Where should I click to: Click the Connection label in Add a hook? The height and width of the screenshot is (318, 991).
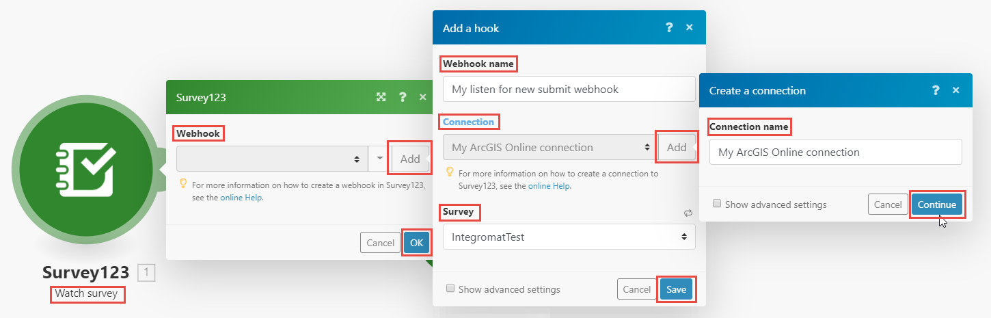pos(468,122)
